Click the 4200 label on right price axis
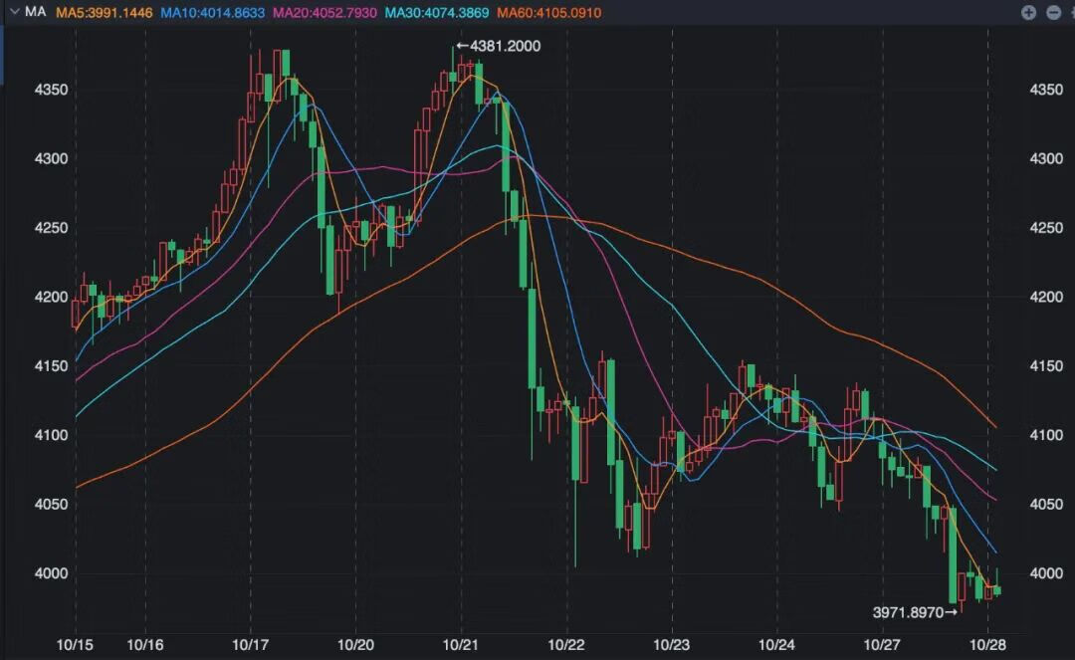Image resolution: width=1075 pixels, height=660 pixels. tap(1046, 297)
